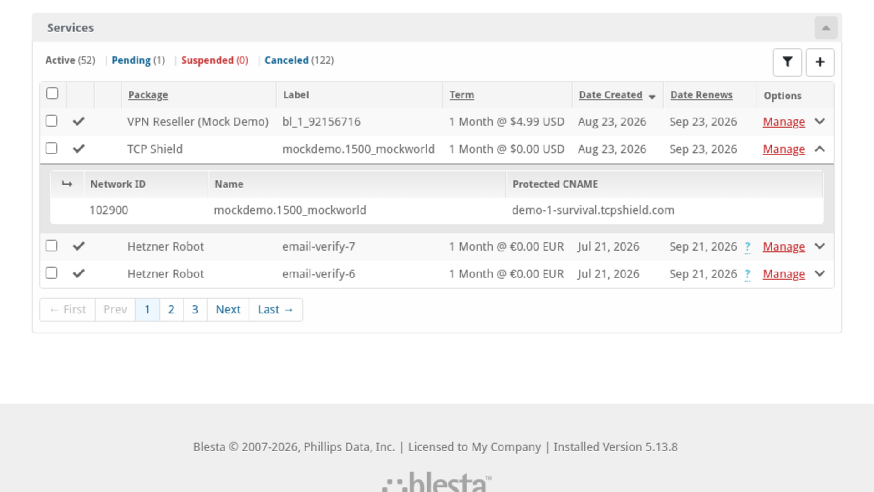Manage the TCP Shield service
874x492 pixels.
coord(784,149)
